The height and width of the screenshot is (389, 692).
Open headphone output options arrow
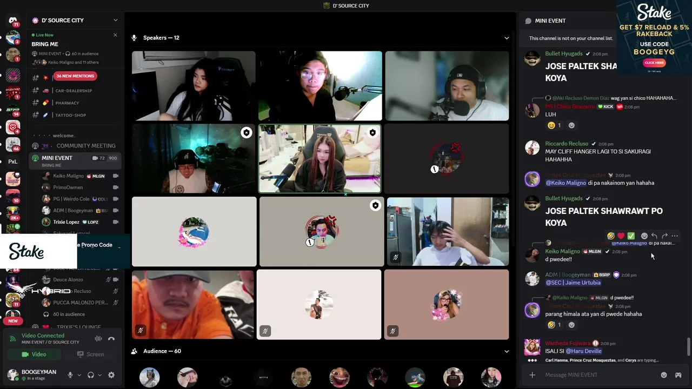100,375
